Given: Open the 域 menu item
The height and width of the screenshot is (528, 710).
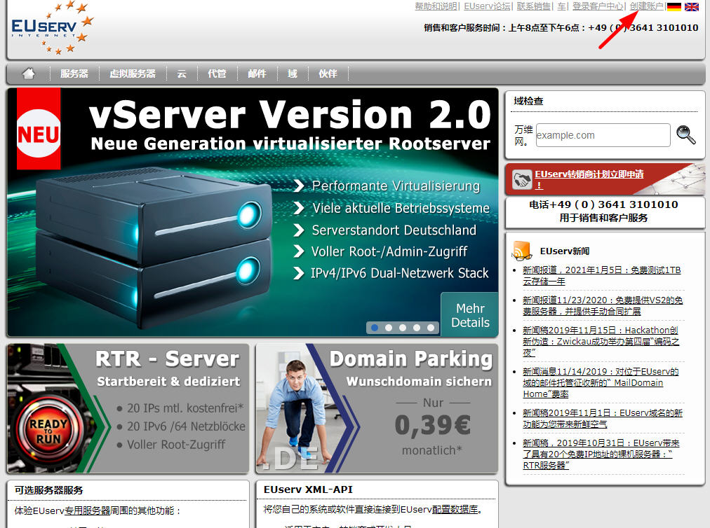Looking at the screenshot, I should [x=293, y=74].
